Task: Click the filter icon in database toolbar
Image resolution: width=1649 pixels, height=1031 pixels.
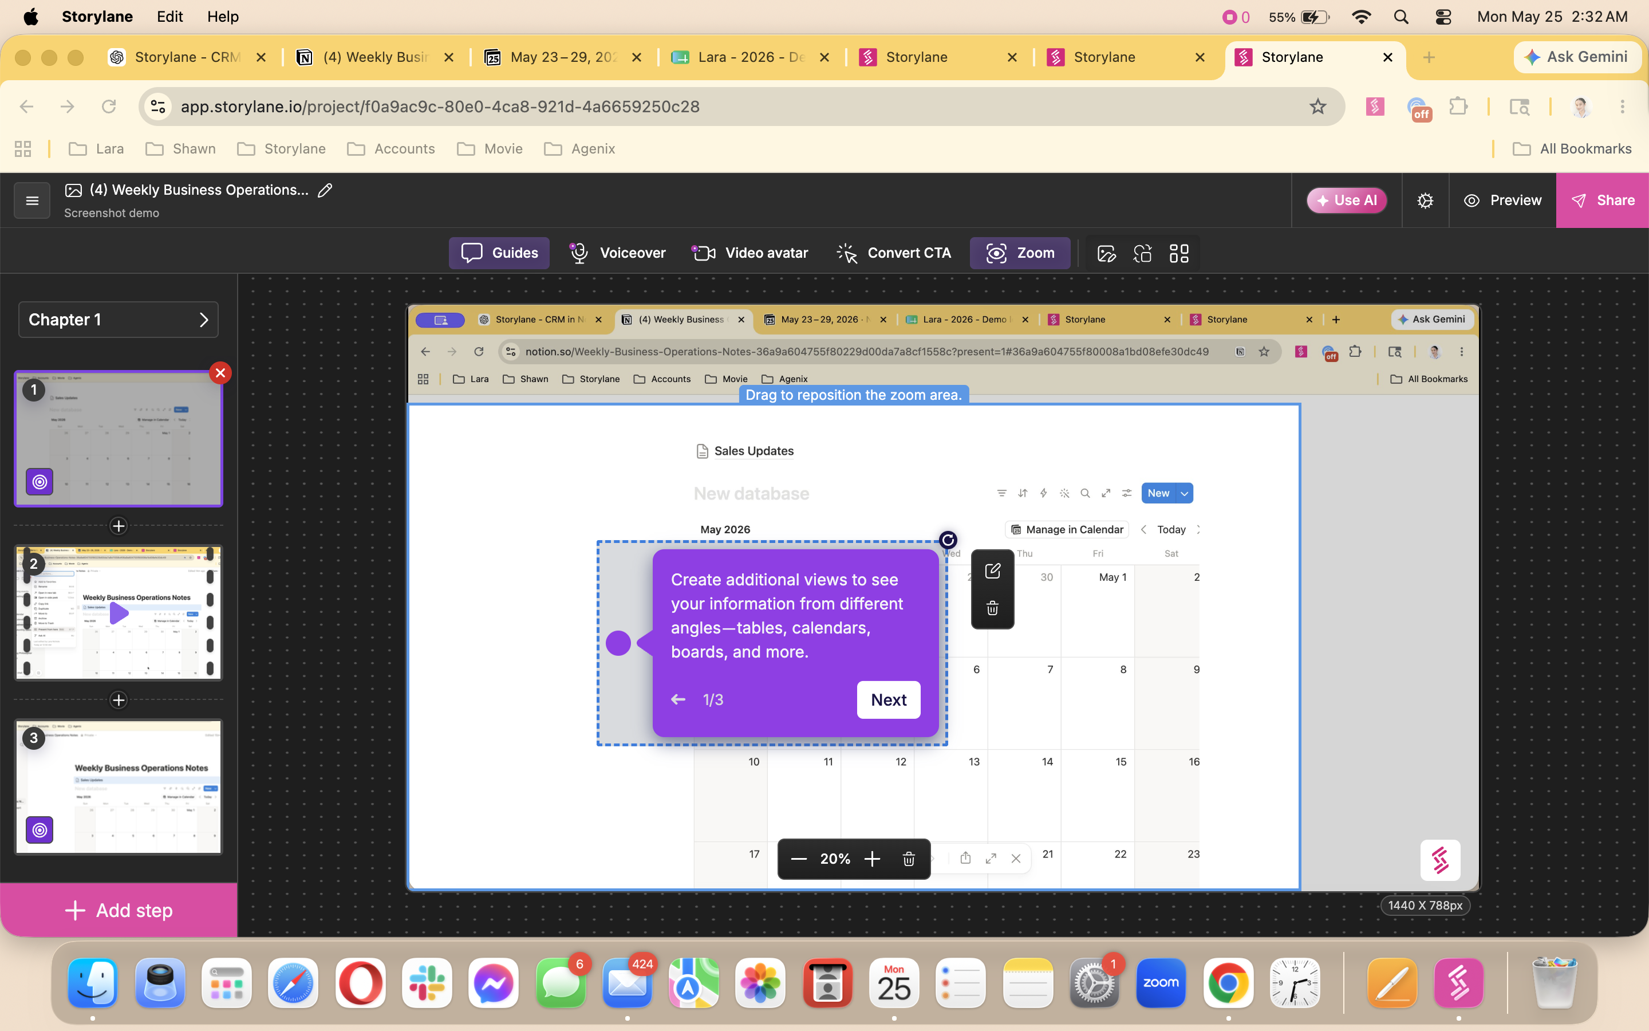Action: [1001, 493]
